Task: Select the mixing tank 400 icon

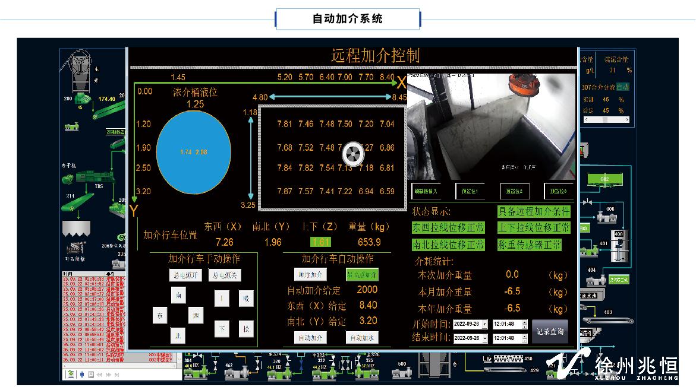Action: pos(619,246)
